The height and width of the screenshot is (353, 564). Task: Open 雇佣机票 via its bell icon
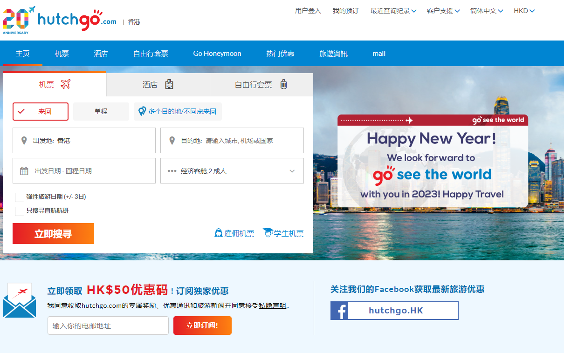click(x=219, y=232)
